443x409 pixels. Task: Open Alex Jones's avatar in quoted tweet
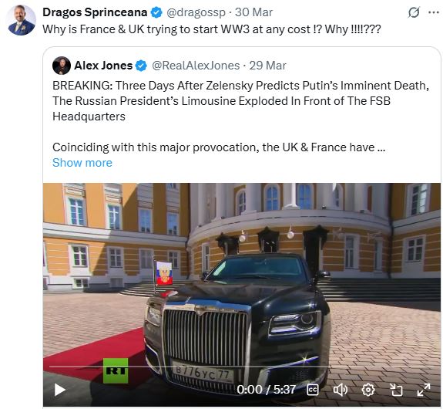point(62,66)
